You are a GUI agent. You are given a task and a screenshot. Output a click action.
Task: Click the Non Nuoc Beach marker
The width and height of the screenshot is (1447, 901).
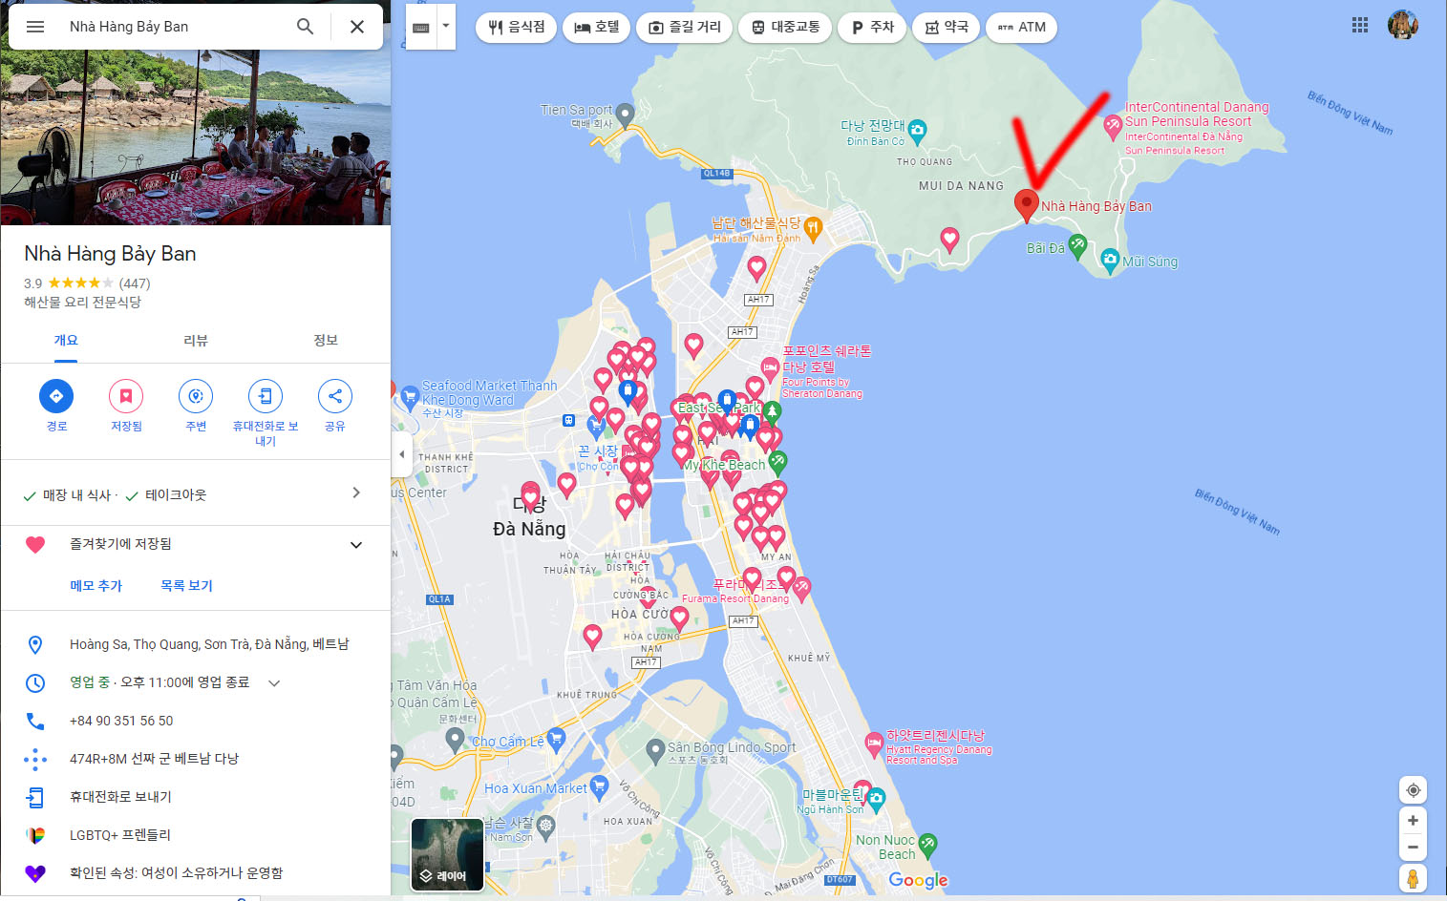[927, 845]
